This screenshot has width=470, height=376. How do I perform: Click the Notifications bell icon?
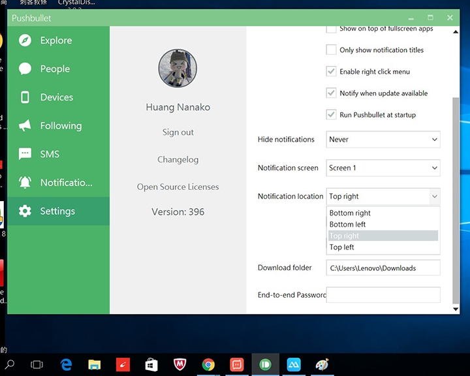pyautogui.click(x=25, y=182)
